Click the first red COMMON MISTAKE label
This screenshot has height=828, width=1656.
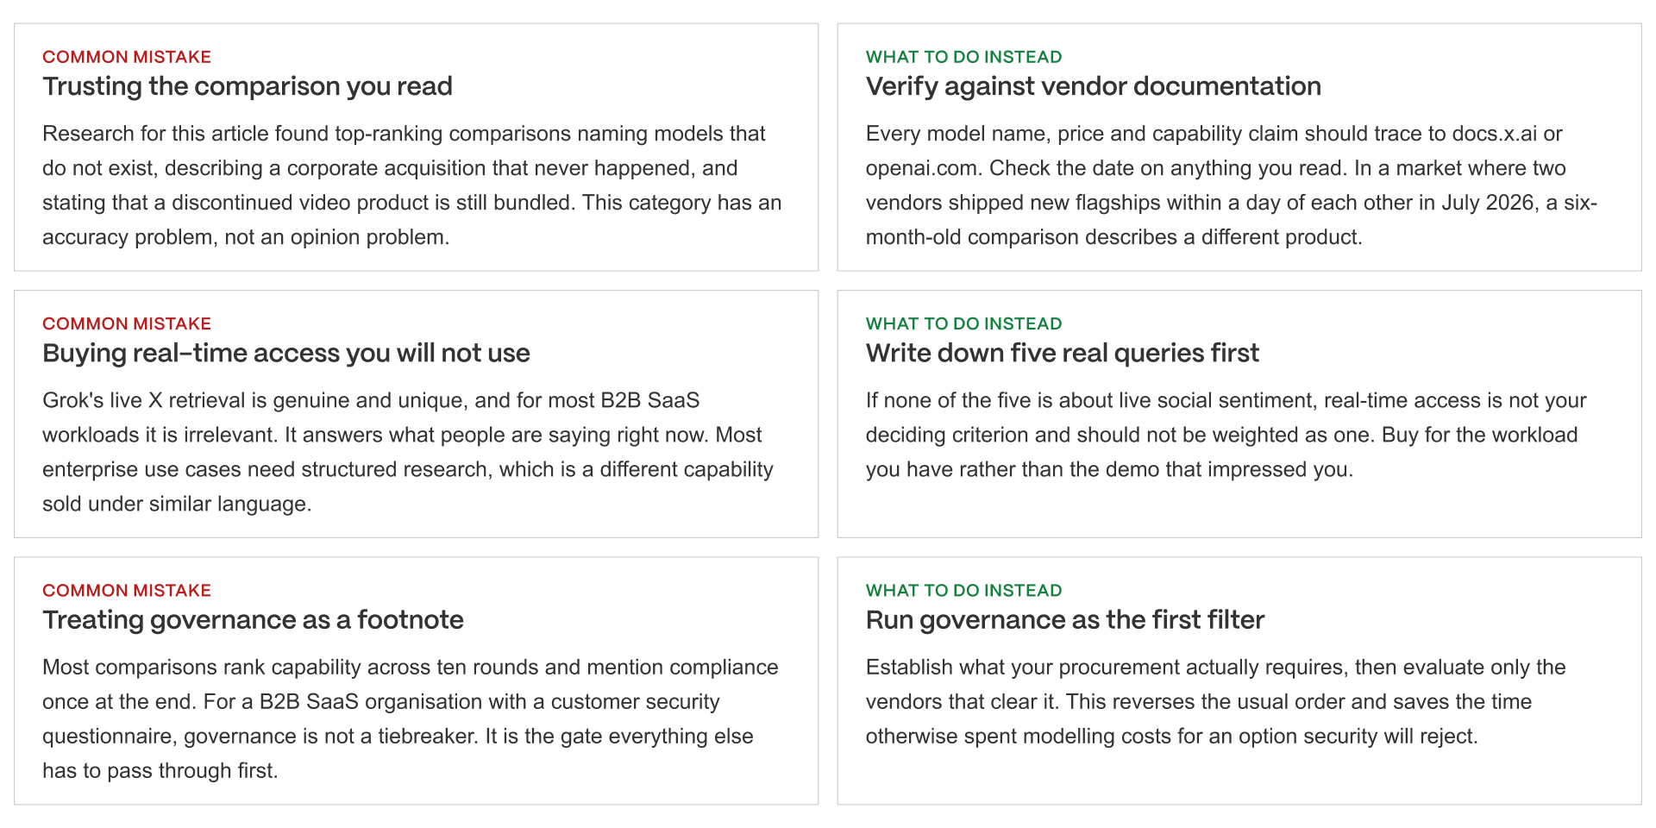pyautogui.click(x=127, y=57)
